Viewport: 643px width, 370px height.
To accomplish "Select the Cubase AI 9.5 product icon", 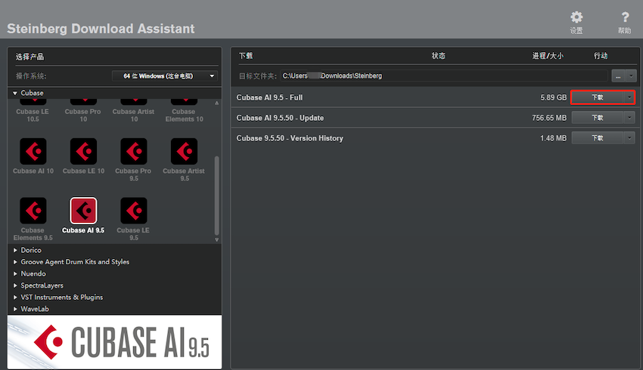I will (84, 211).
